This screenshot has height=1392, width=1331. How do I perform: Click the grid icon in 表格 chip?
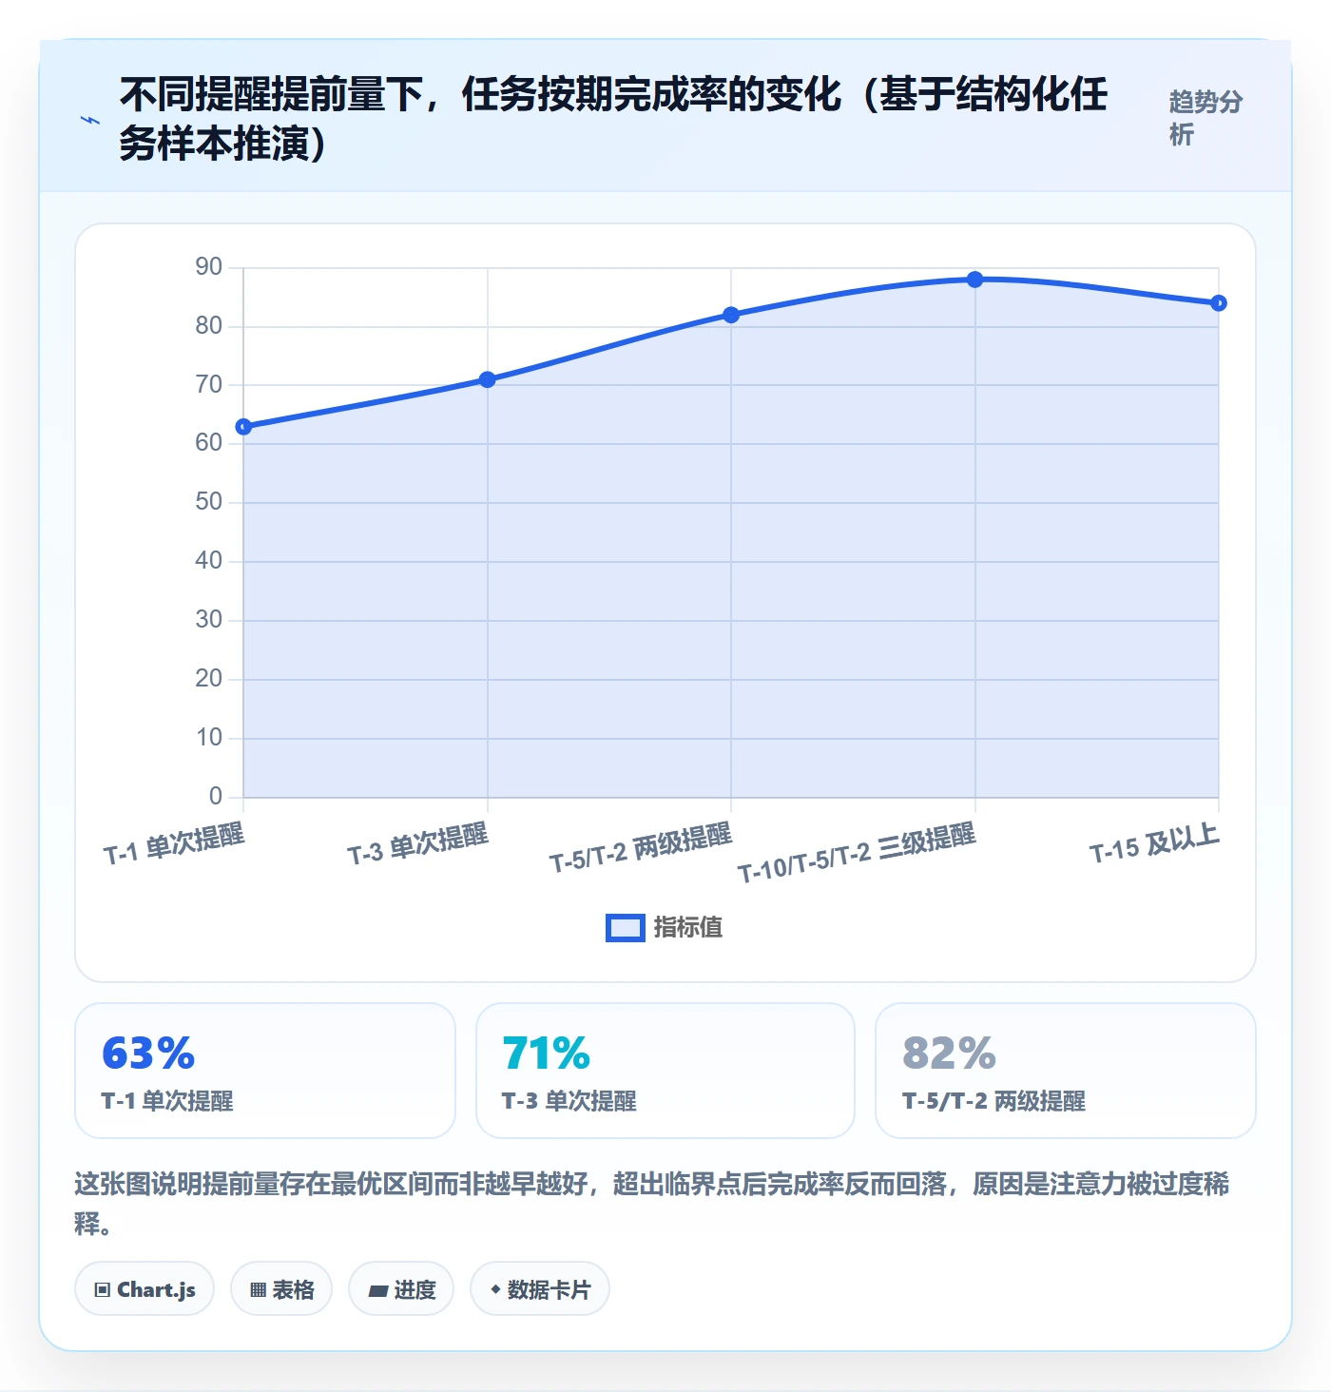pos(259,1290)
